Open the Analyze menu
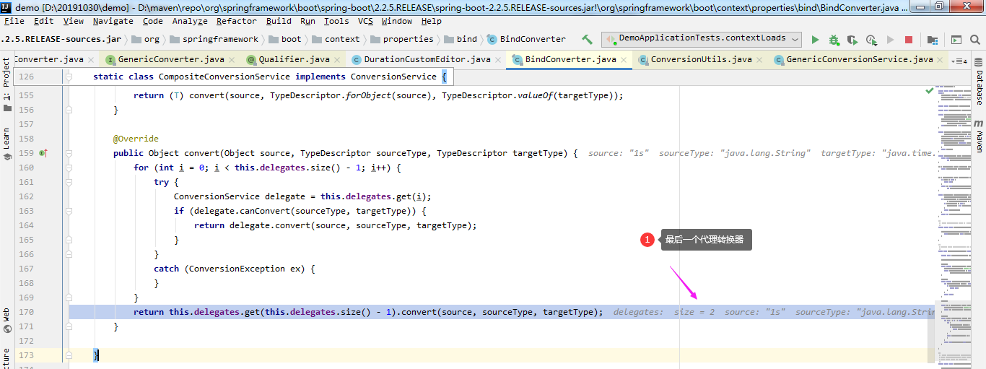Screen dimensions: 986x369 [x=190, y=21]
